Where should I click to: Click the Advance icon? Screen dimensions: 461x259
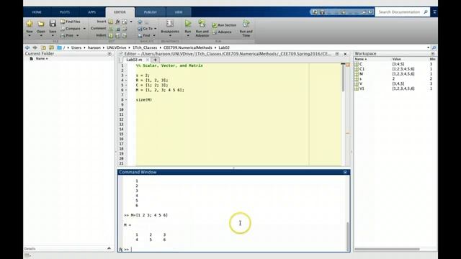215,32
